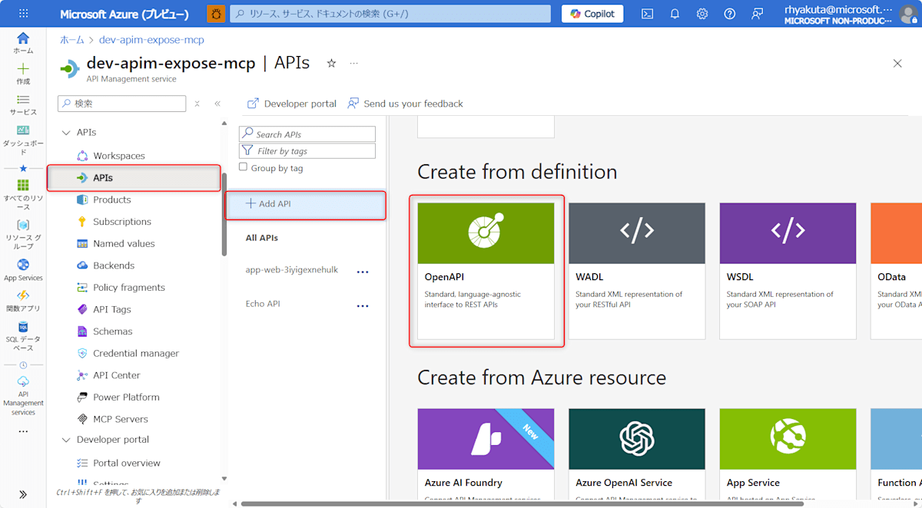Enable the Group by tag checkbox
This screenshot has height=508, width=922.
click(243, 167)
